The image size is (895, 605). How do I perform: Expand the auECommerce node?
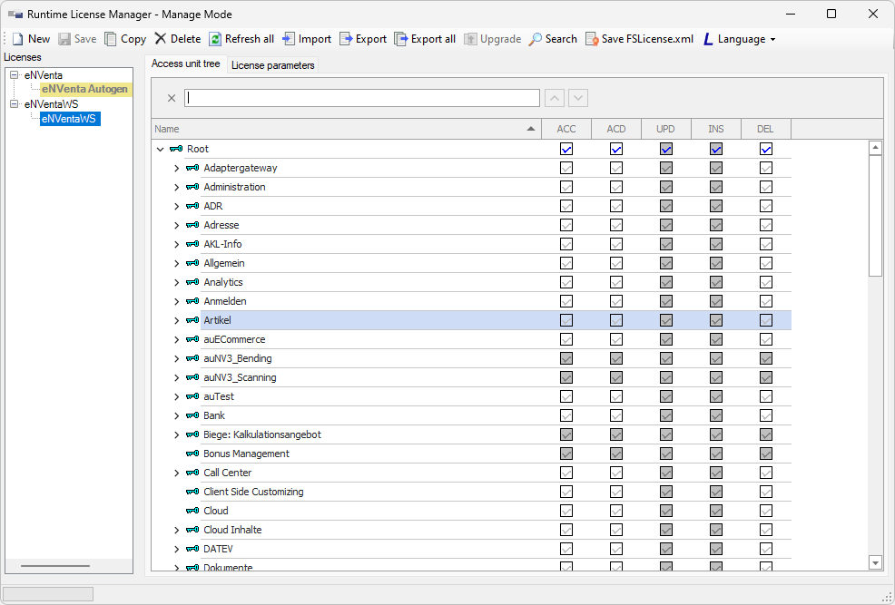177,340
